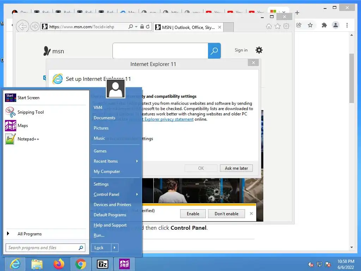The height and width of the screenshot is (271, 361).
Task: Open Default Programs
Action: [x=110, y=215]
